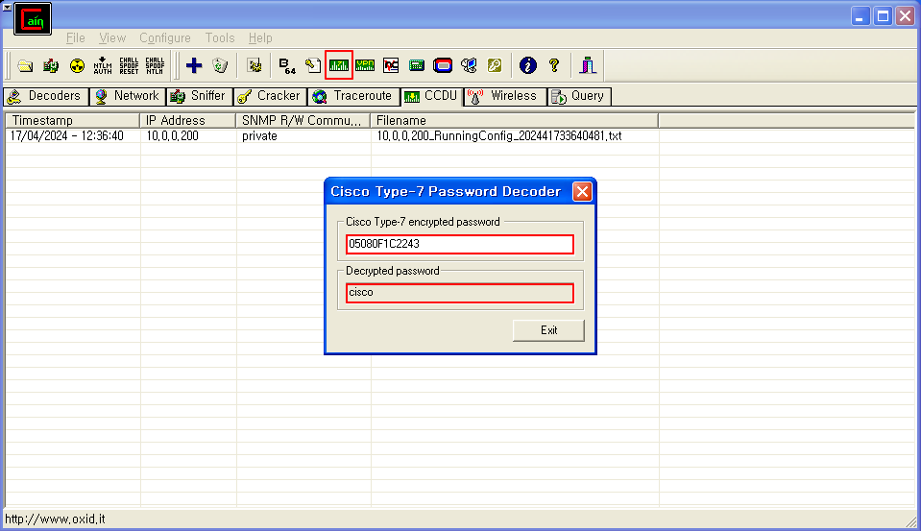Start the Sniffer toolbar icon
921x531 pixels.
coord(51,66)
